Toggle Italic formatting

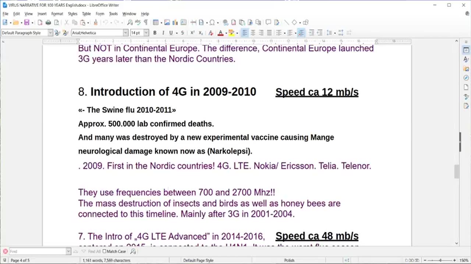163,33
